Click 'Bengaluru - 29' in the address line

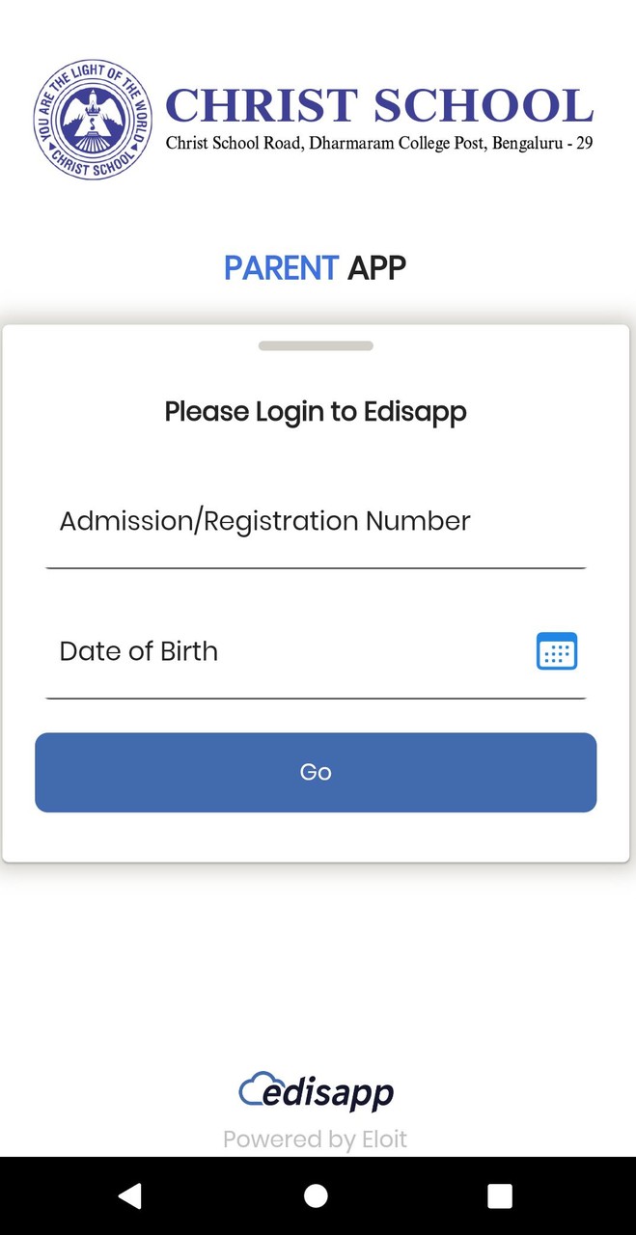pos(542,144)
